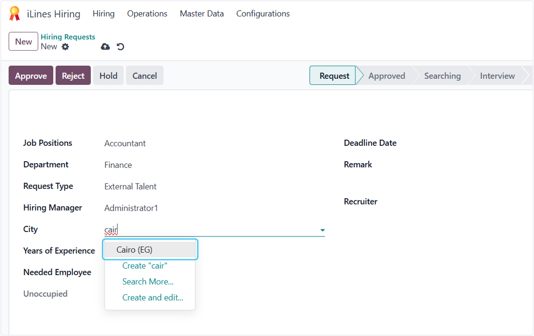This screenshot has width=534, height=336.
Task: Follow the Hiring Requests breadcrumb link
Action: [x=68, y=37]
